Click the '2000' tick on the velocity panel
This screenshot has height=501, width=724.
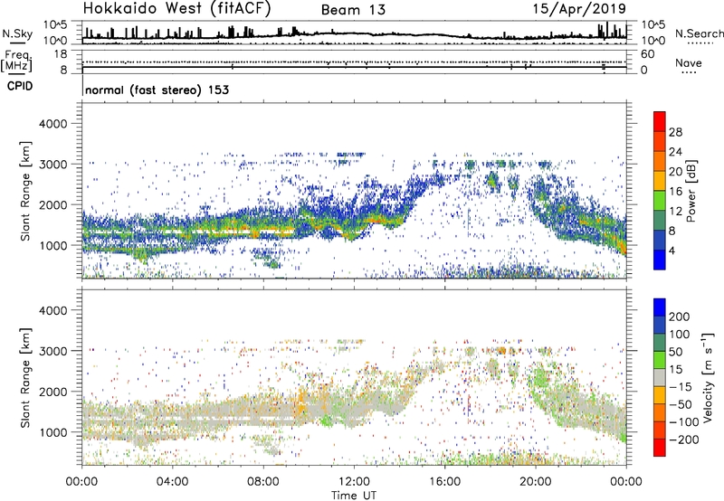(x=52, y=392)
